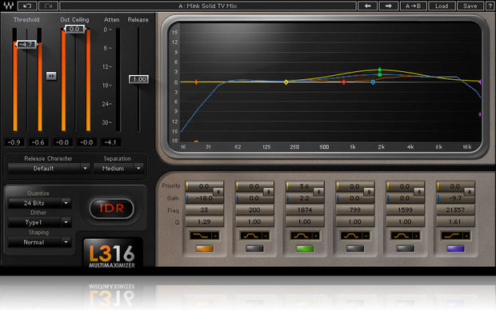Image resolution: width=496 pixels, height=310 pixels.
Task: Click the Gain field showing 2.2
Action: click(304, 198)
